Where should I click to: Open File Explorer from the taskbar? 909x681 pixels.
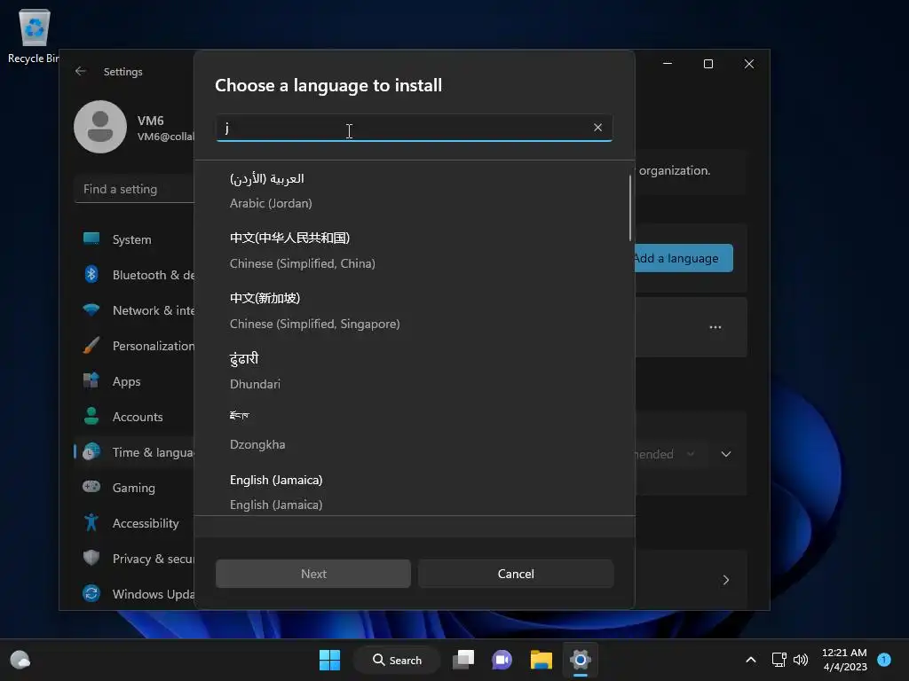click(541, 660)
